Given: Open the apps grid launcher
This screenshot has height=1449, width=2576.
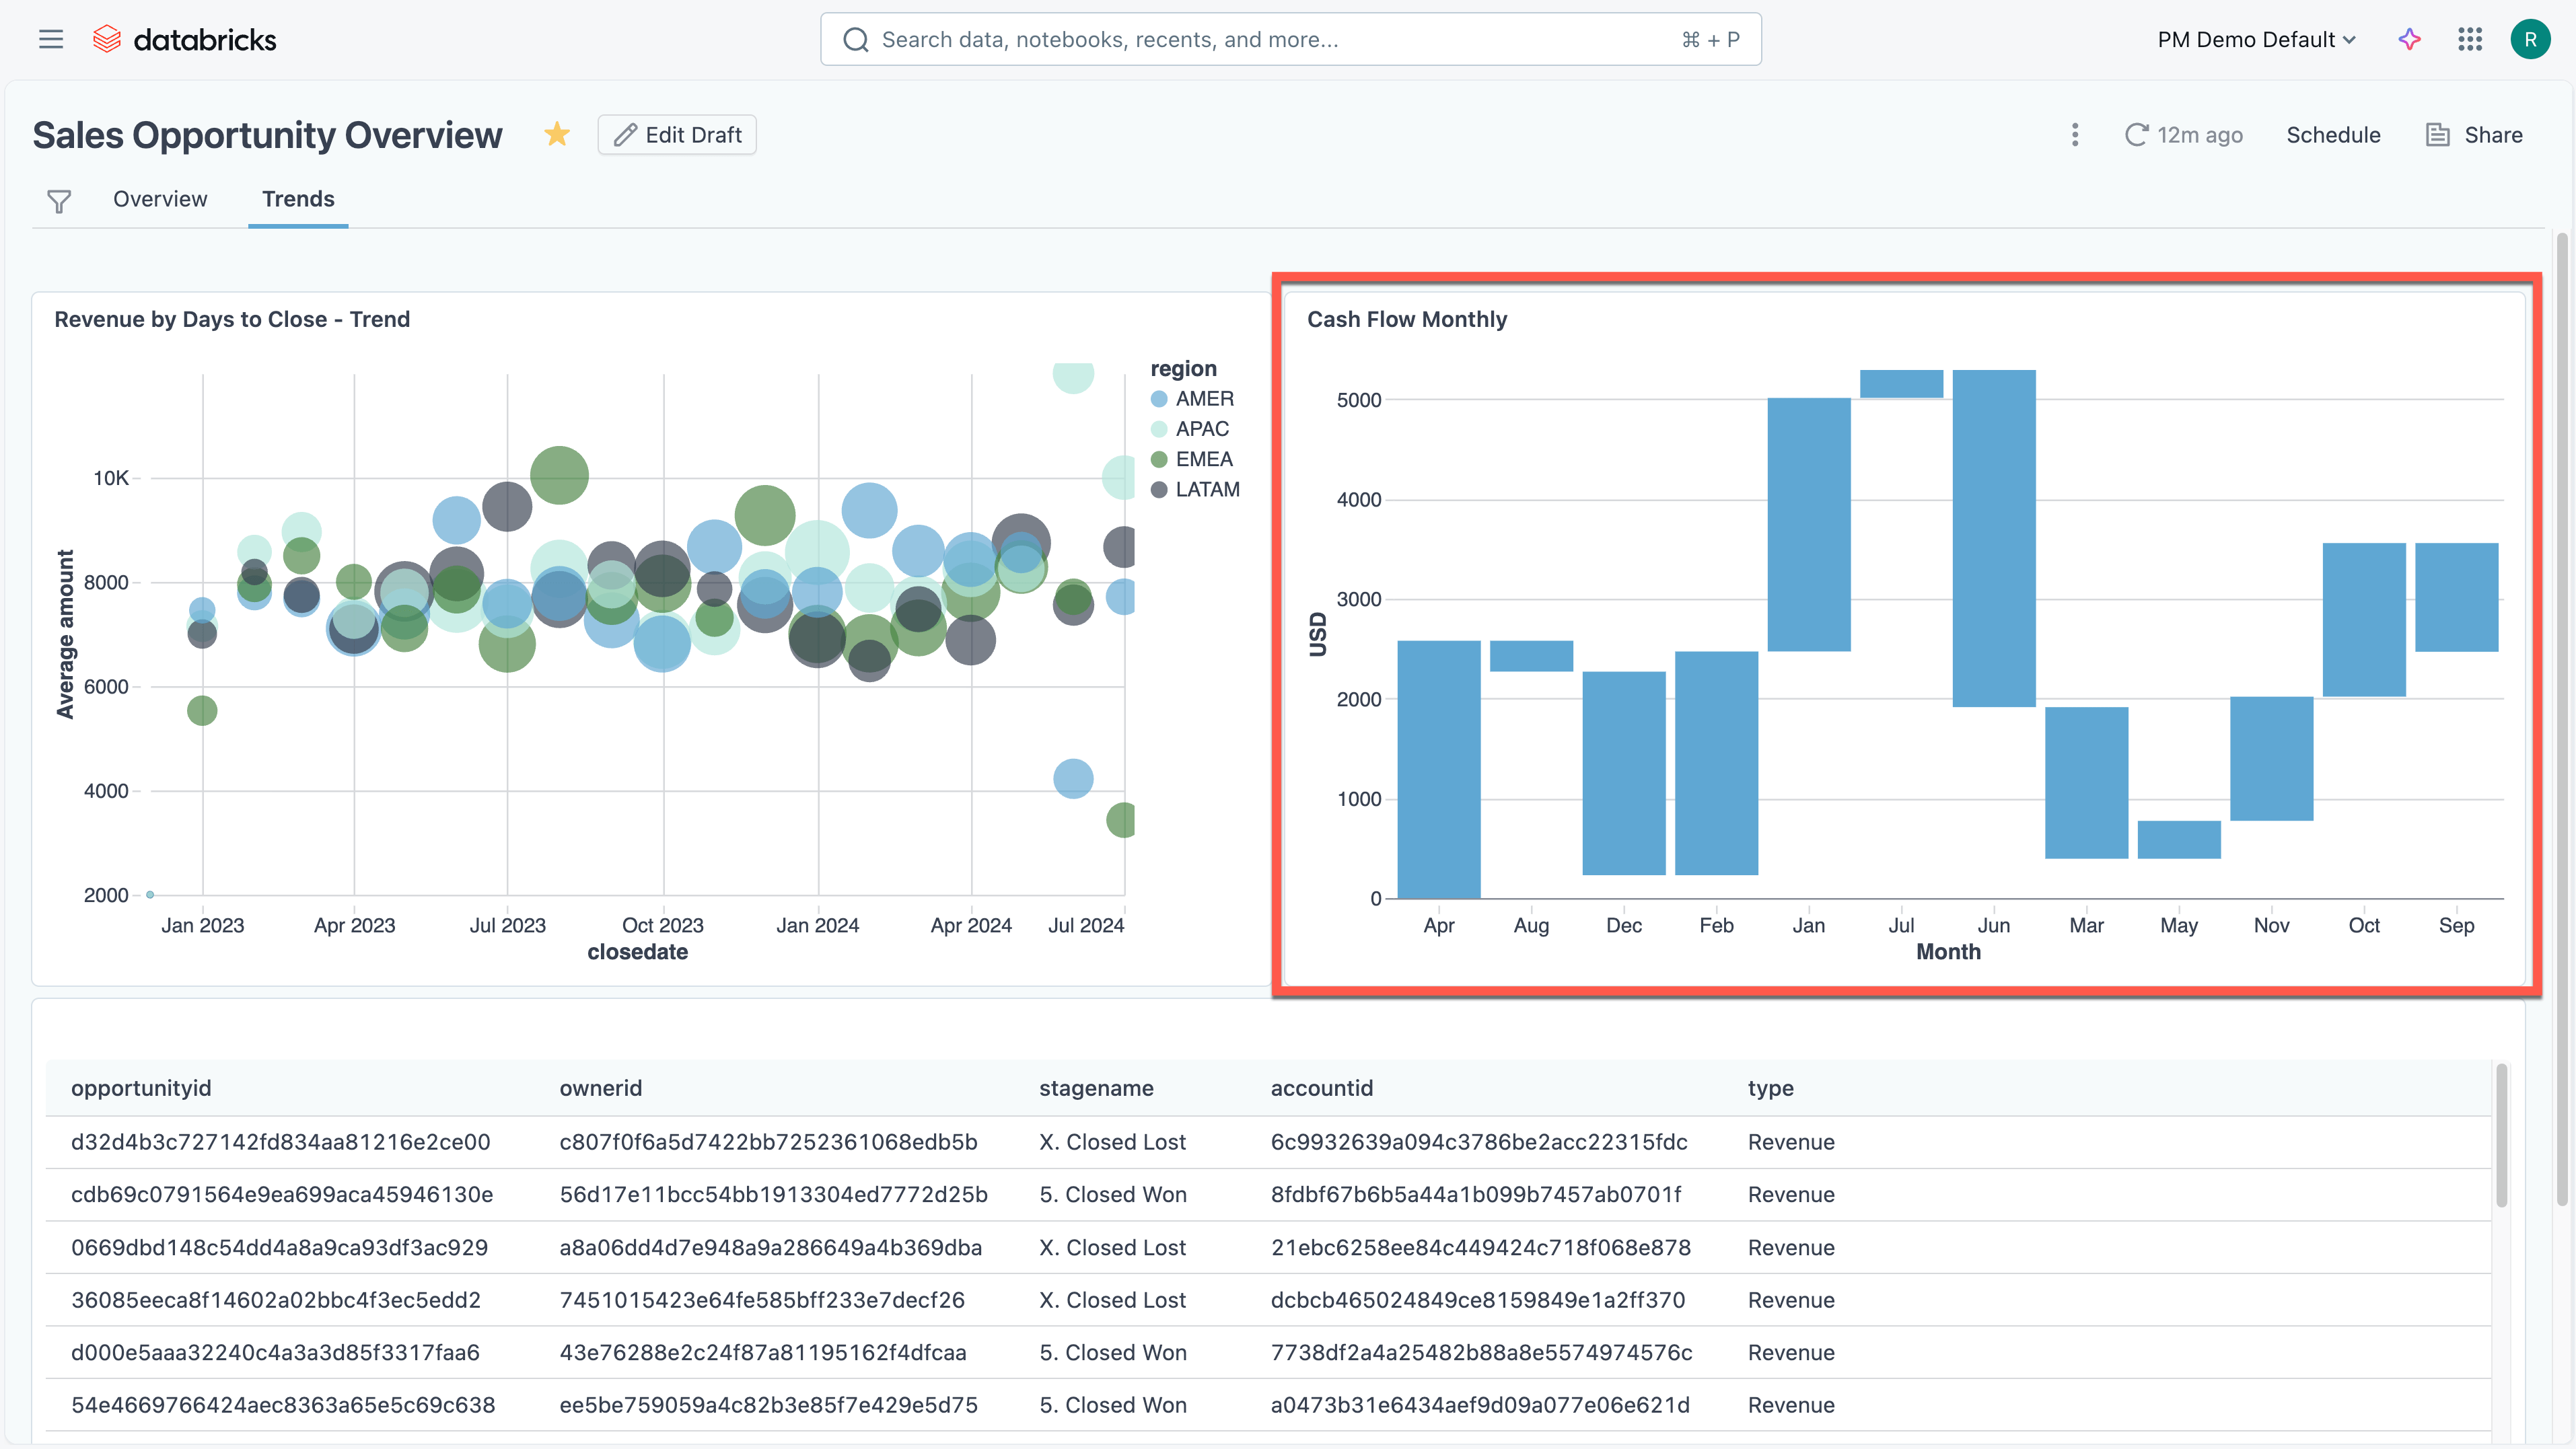Looking at the screenshot, I should click(2470, 39).
